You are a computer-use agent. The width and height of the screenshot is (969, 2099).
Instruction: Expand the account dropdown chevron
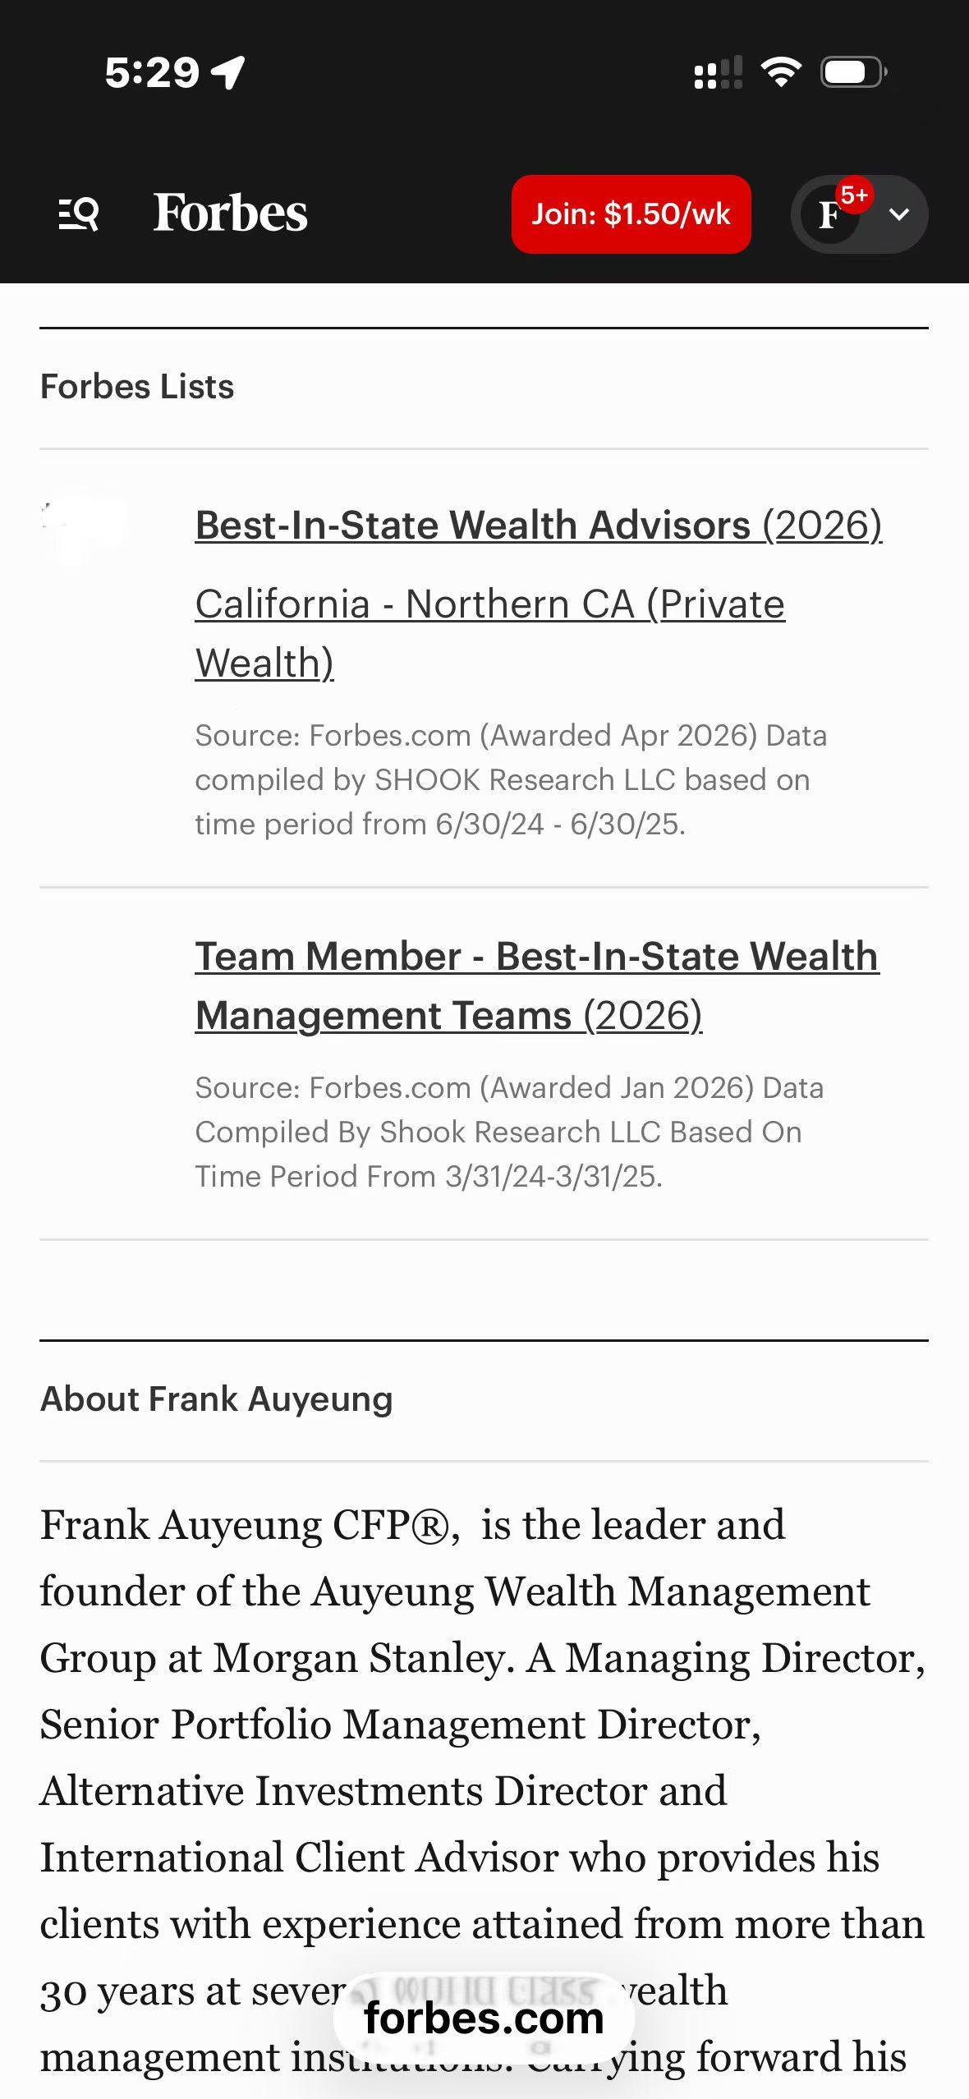[899, 215]
